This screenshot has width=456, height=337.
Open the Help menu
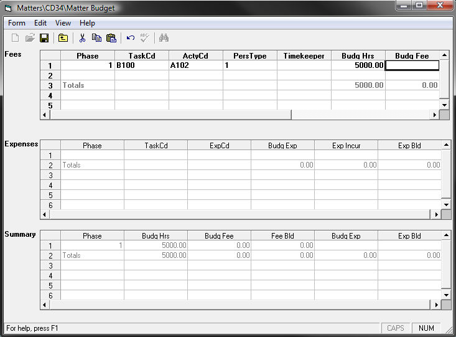[88, 23]
